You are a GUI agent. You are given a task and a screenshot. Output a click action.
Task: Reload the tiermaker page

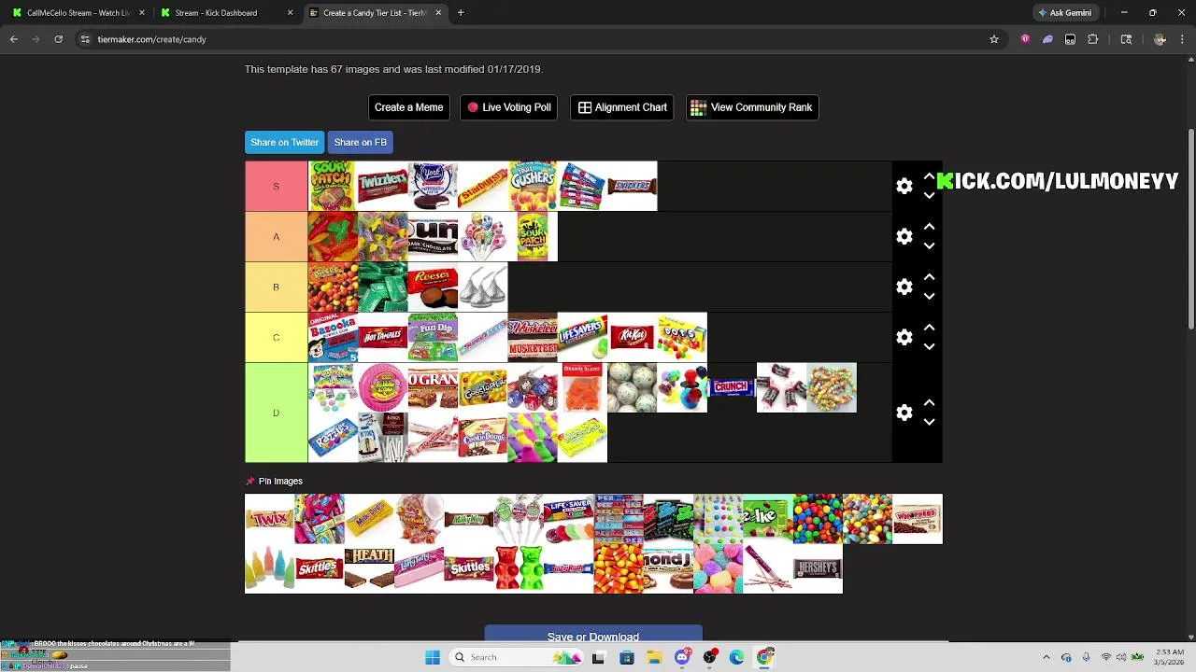(x=59, y=39)
